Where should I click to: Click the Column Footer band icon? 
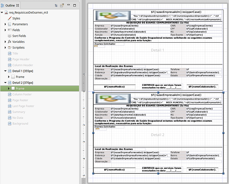click(10, 94)
